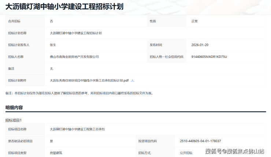The height and width of the screenshot is (157, 271).
Task: Click investment code 2510-440605-04-01-178037
Action: (200, 141)
